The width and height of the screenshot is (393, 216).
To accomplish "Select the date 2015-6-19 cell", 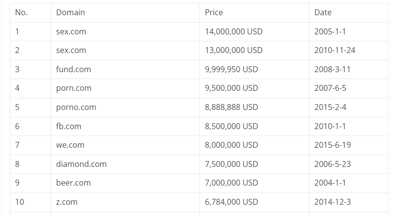I will click(332, 145).
